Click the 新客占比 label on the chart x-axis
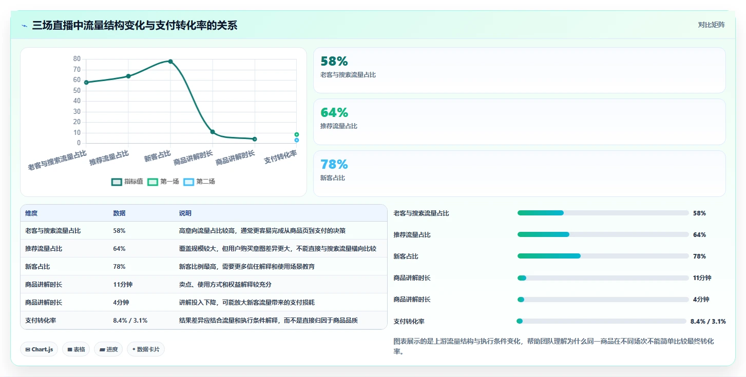This screenshot has width=746, height=377. coord(157,156)
